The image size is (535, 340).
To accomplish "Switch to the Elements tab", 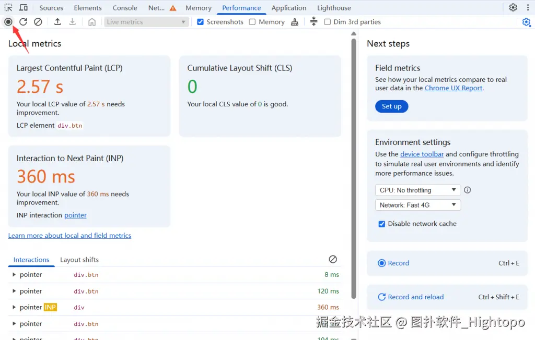I will [88, 8].
